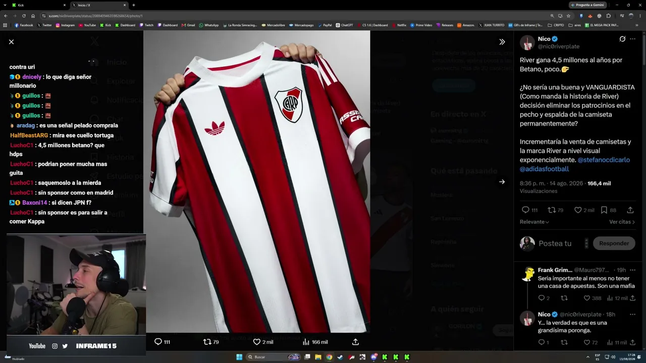Open Steam from the taskbar
Image resolution: width=646 pixels, height=363 pixels.
pyautogui.click(x=340, y=357)
